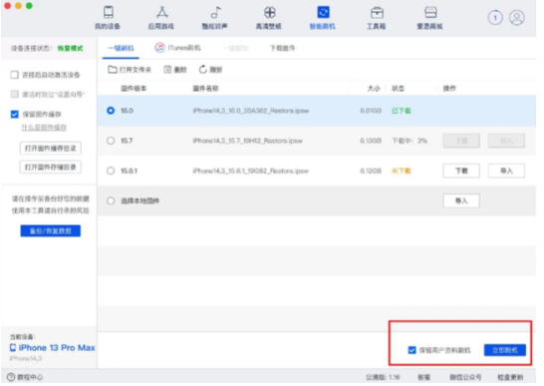The width and height of the screenshot is (544, 386).
Task: Click the 删除 delete toolbar item
Action: click(x=176, y=70)
